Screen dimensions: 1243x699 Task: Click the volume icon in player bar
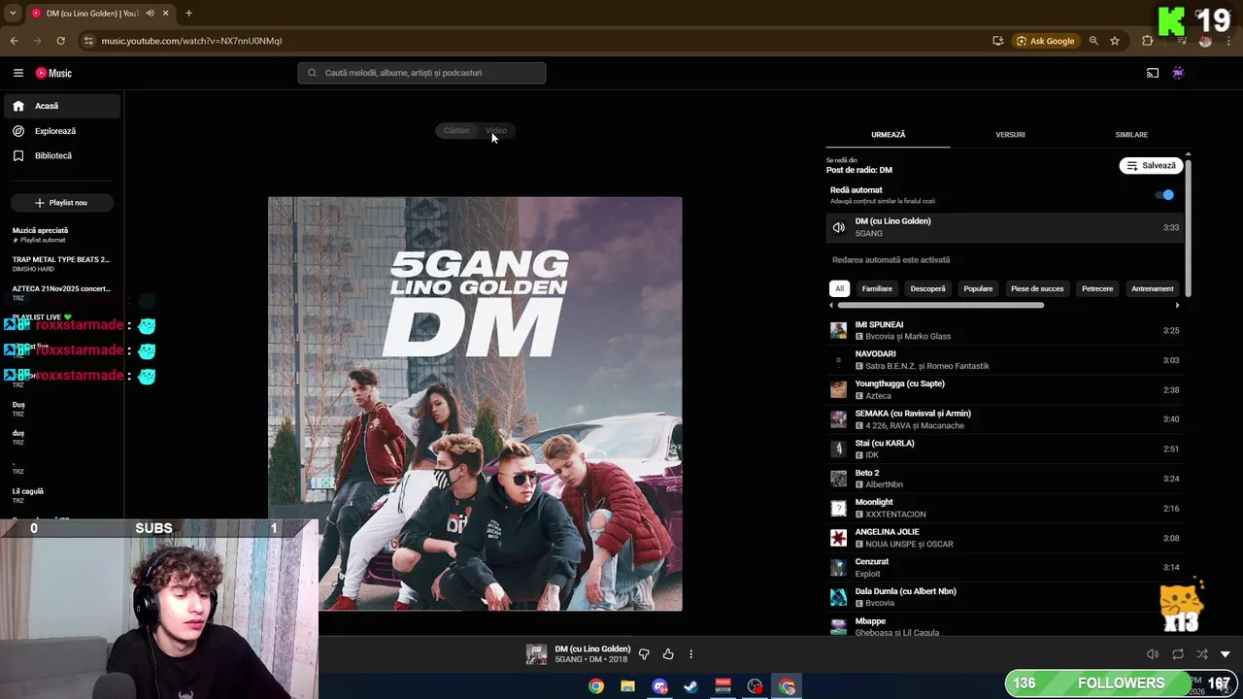pos(1153,654)
